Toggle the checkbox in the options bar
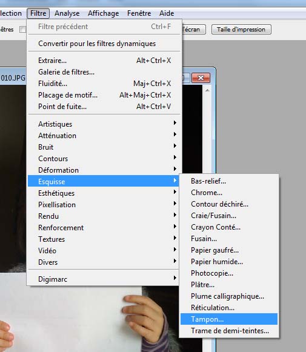 point(22,30)
